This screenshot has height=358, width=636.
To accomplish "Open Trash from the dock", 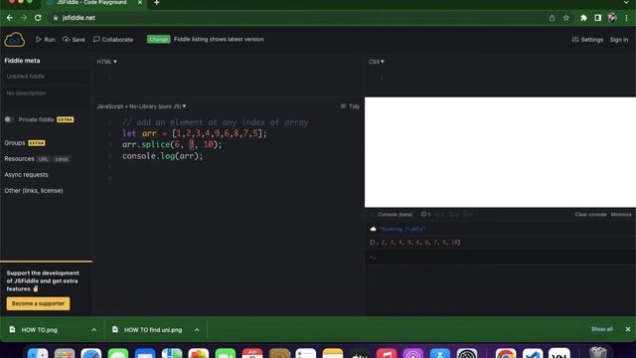I will click(x=598, y=352).
